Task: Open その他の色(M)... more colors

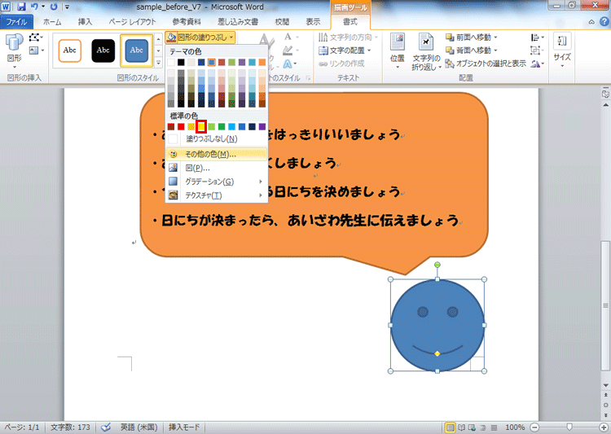Action: pyautogui.click(x=216, y=154)
